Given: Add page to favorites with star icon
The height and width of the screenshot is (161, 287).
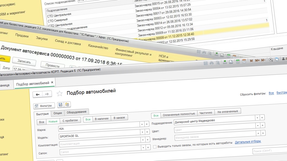Looking at the screenshot, I should pos(60,94).
